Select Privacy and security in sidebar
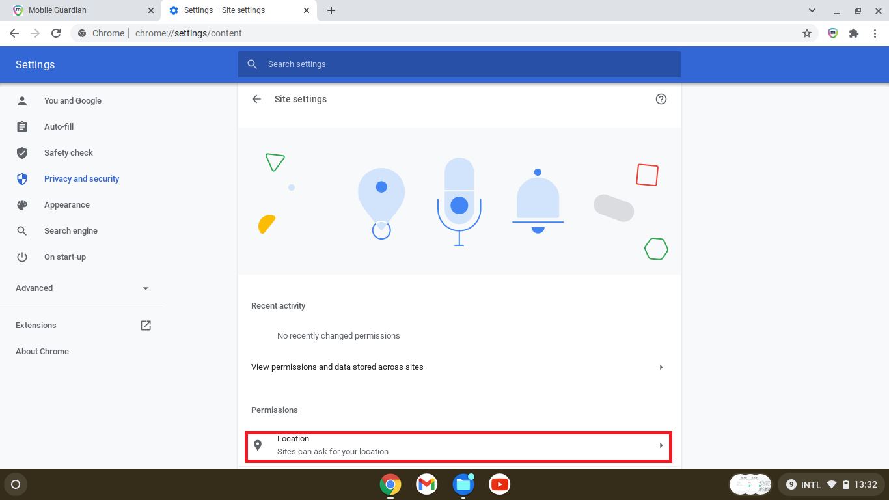Image resolution: width=889 pixels, height=500 pixels. 81,179
